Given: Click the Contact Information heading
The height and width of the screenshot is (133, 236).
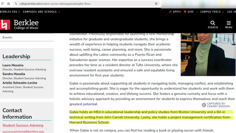Looking at the screenshot, I should tap(17, 114).
